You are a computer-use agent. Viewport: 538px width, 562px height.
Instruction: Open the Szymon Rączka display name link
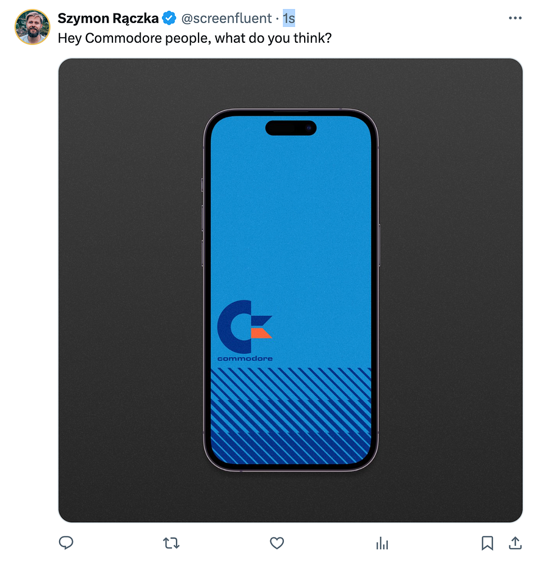[108, 19]
